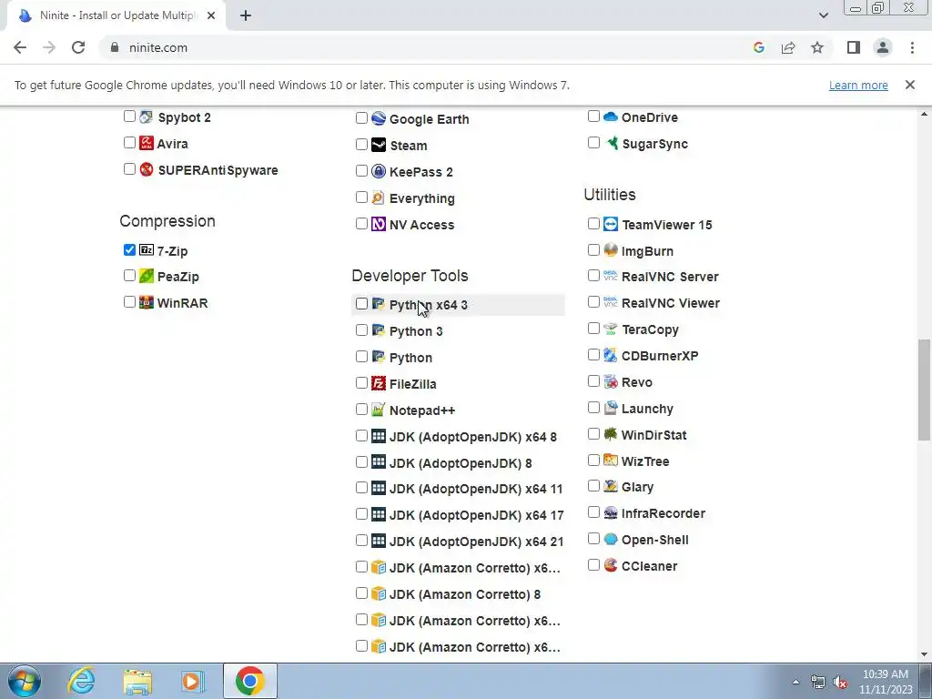Click the SugarSync bird icon
Image resolution: width=932 pixels, height=699 pixels.
click(x=611, y=143)
